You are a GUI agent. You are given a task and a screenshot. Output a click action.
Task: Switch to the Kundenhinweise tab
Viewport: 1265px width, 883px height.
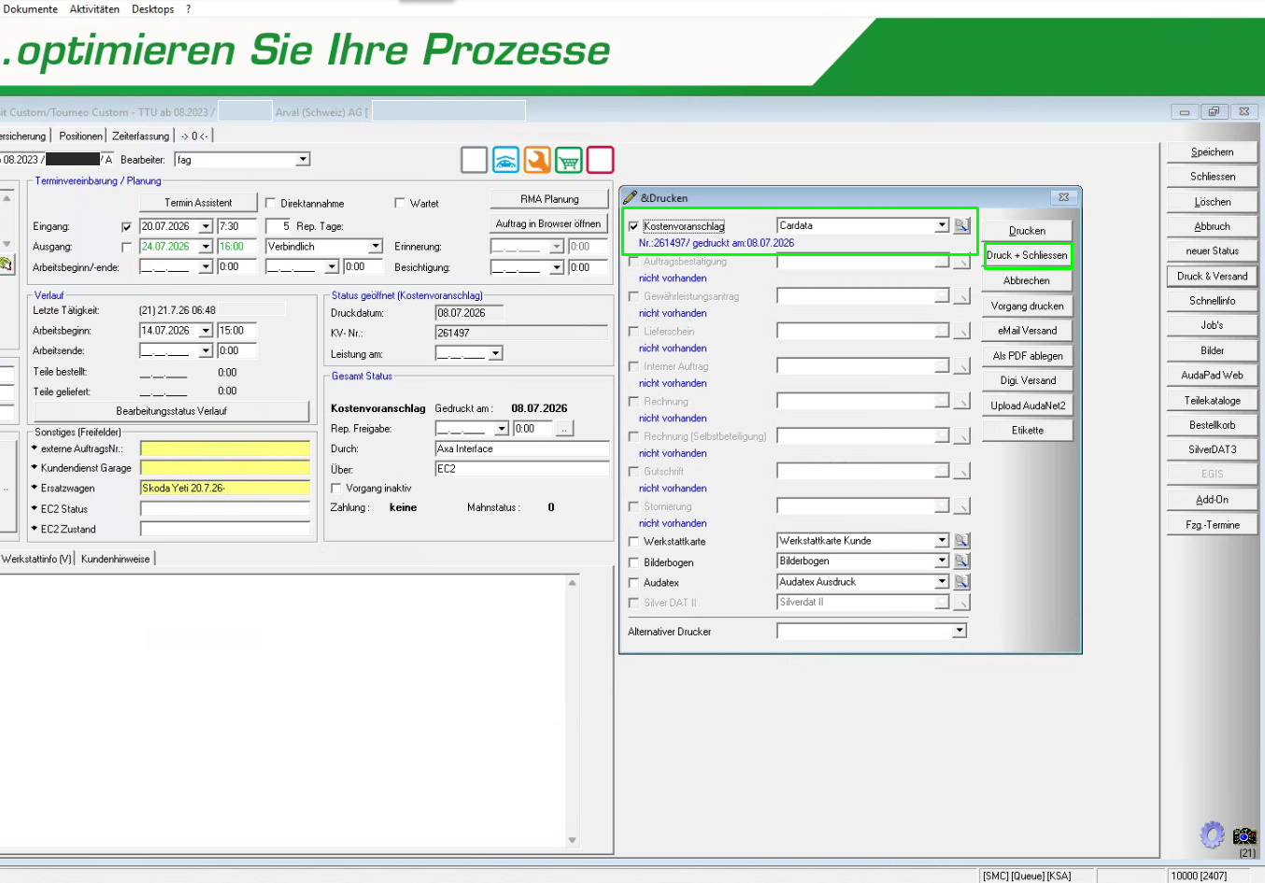pyautogui.click(x=115, y=559)
